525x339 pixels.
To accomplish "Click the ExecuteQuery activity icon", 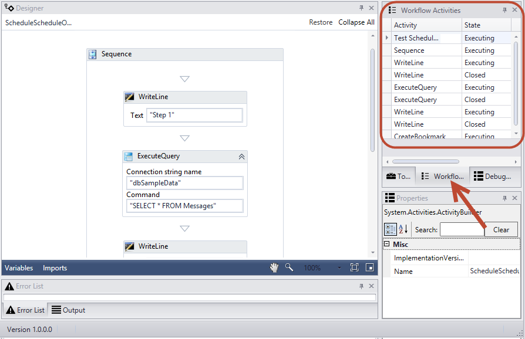I will [x=128, y=157].
